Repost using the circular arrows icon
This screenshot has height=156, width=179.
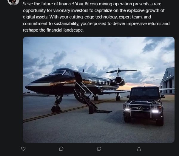pyautogui.click(x=99, y=149)
